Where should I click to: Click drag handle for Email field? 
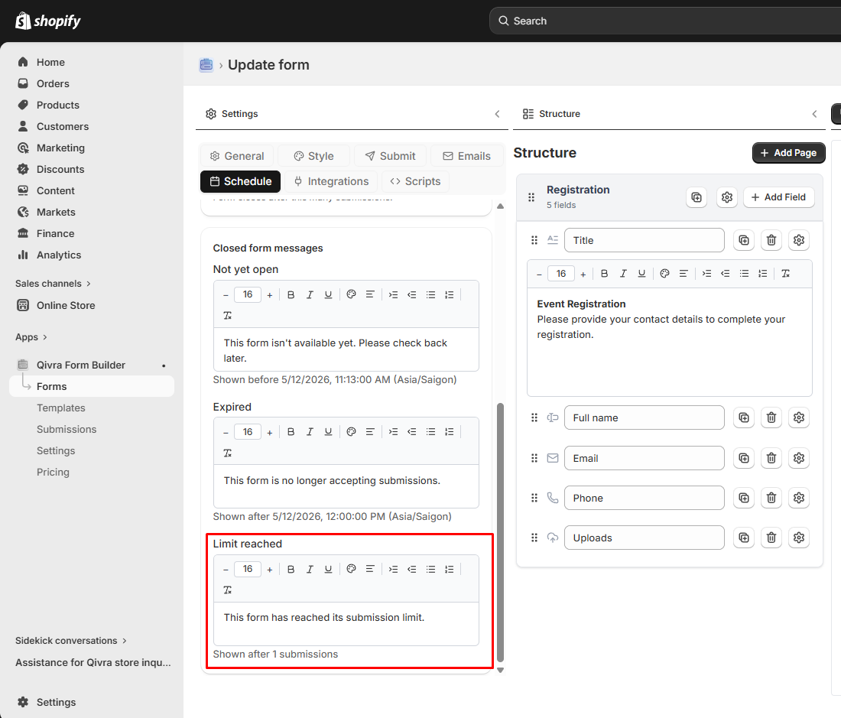coord(534,459)
